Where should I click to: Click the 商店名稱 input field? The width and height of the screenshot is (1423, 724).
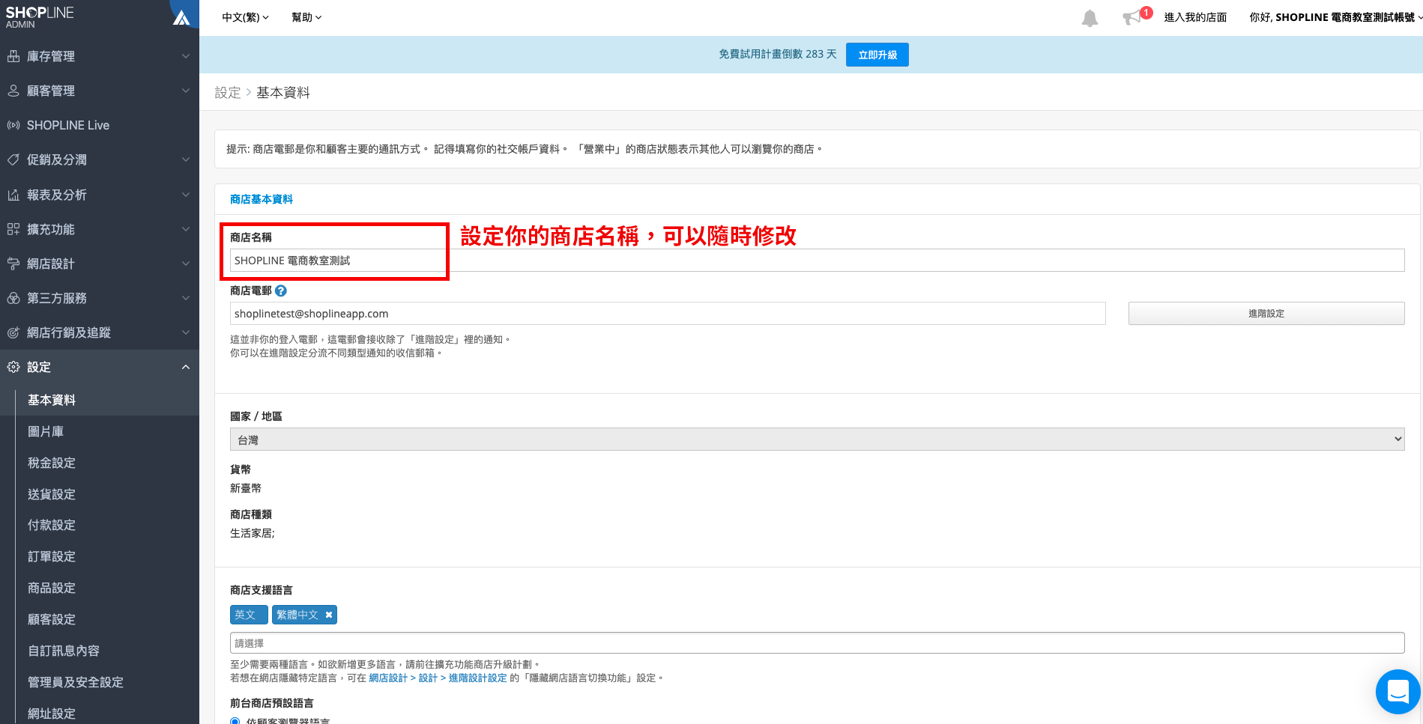(817, 261)
